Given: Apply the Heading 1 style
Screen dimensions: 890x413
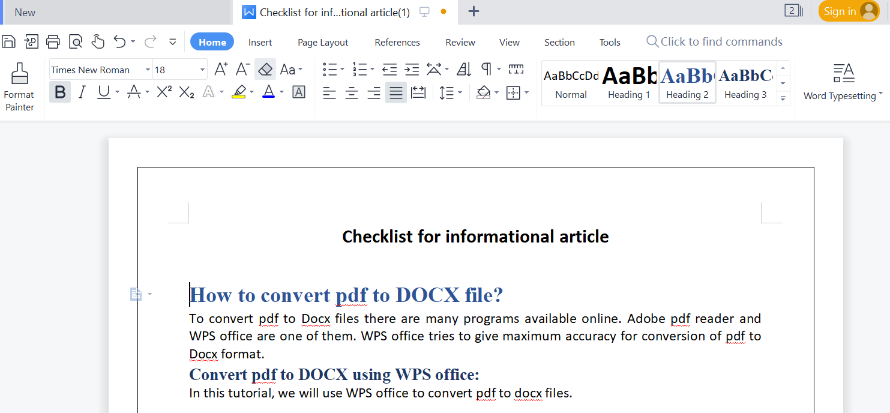Looking at the screenshot, I should click(x=629, y=83).
